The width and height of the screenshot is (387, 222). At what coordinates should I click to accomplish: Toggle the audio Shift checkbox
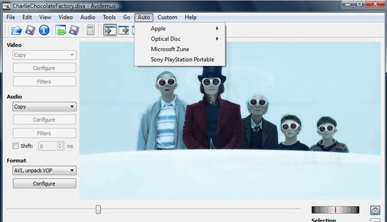[16, 146]
